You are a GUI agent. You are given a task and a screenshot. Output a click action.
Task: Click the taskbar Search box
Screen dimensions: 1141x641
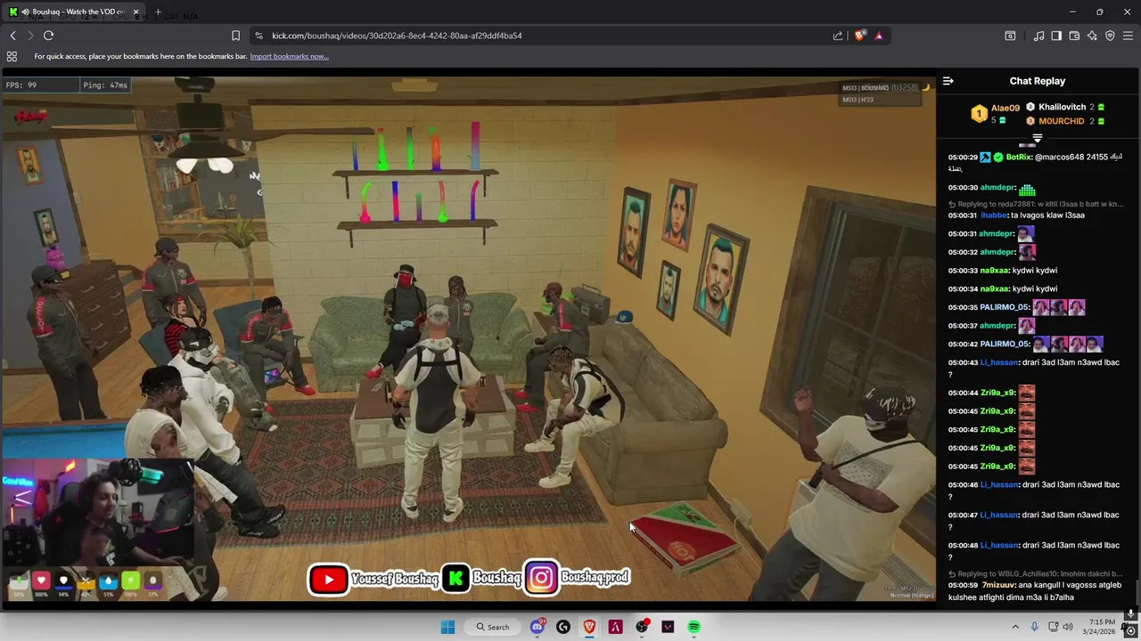pyautogui.click(x=493, y=627)
